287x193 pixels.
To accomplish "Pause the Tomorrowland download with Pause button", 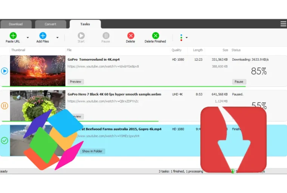I will point(239,82).
